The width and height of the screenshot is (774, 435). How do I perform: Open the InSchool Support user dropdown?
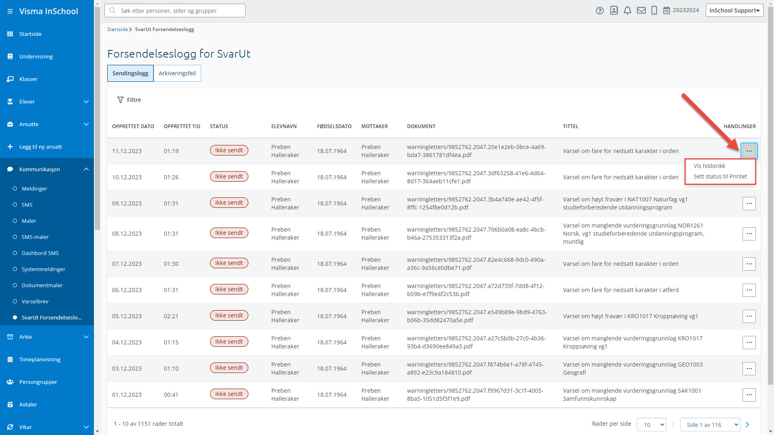pos(734,10)
